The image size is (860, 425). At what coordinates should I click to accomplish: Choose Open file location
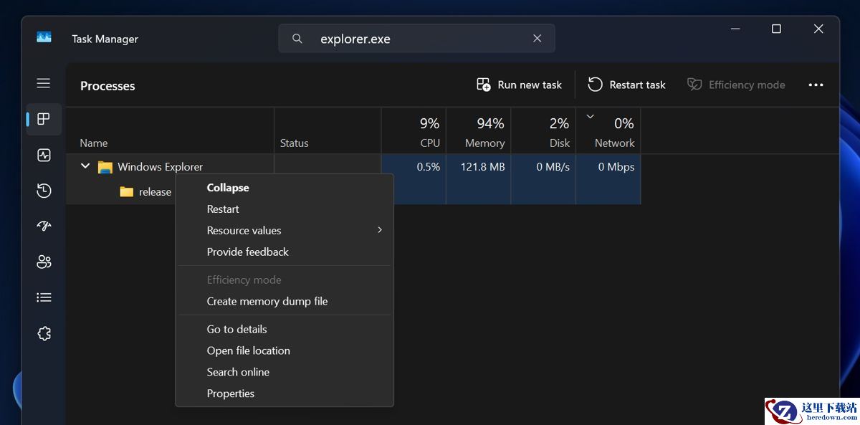tap(248, 350)
